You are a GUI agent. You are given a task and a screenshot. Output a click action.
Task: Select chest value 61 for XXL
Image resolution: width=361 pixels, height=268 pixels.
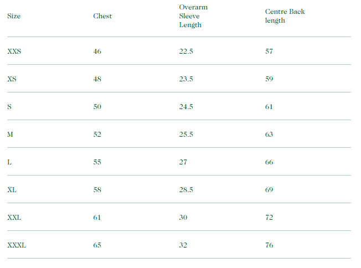click(x=97, y=218)
